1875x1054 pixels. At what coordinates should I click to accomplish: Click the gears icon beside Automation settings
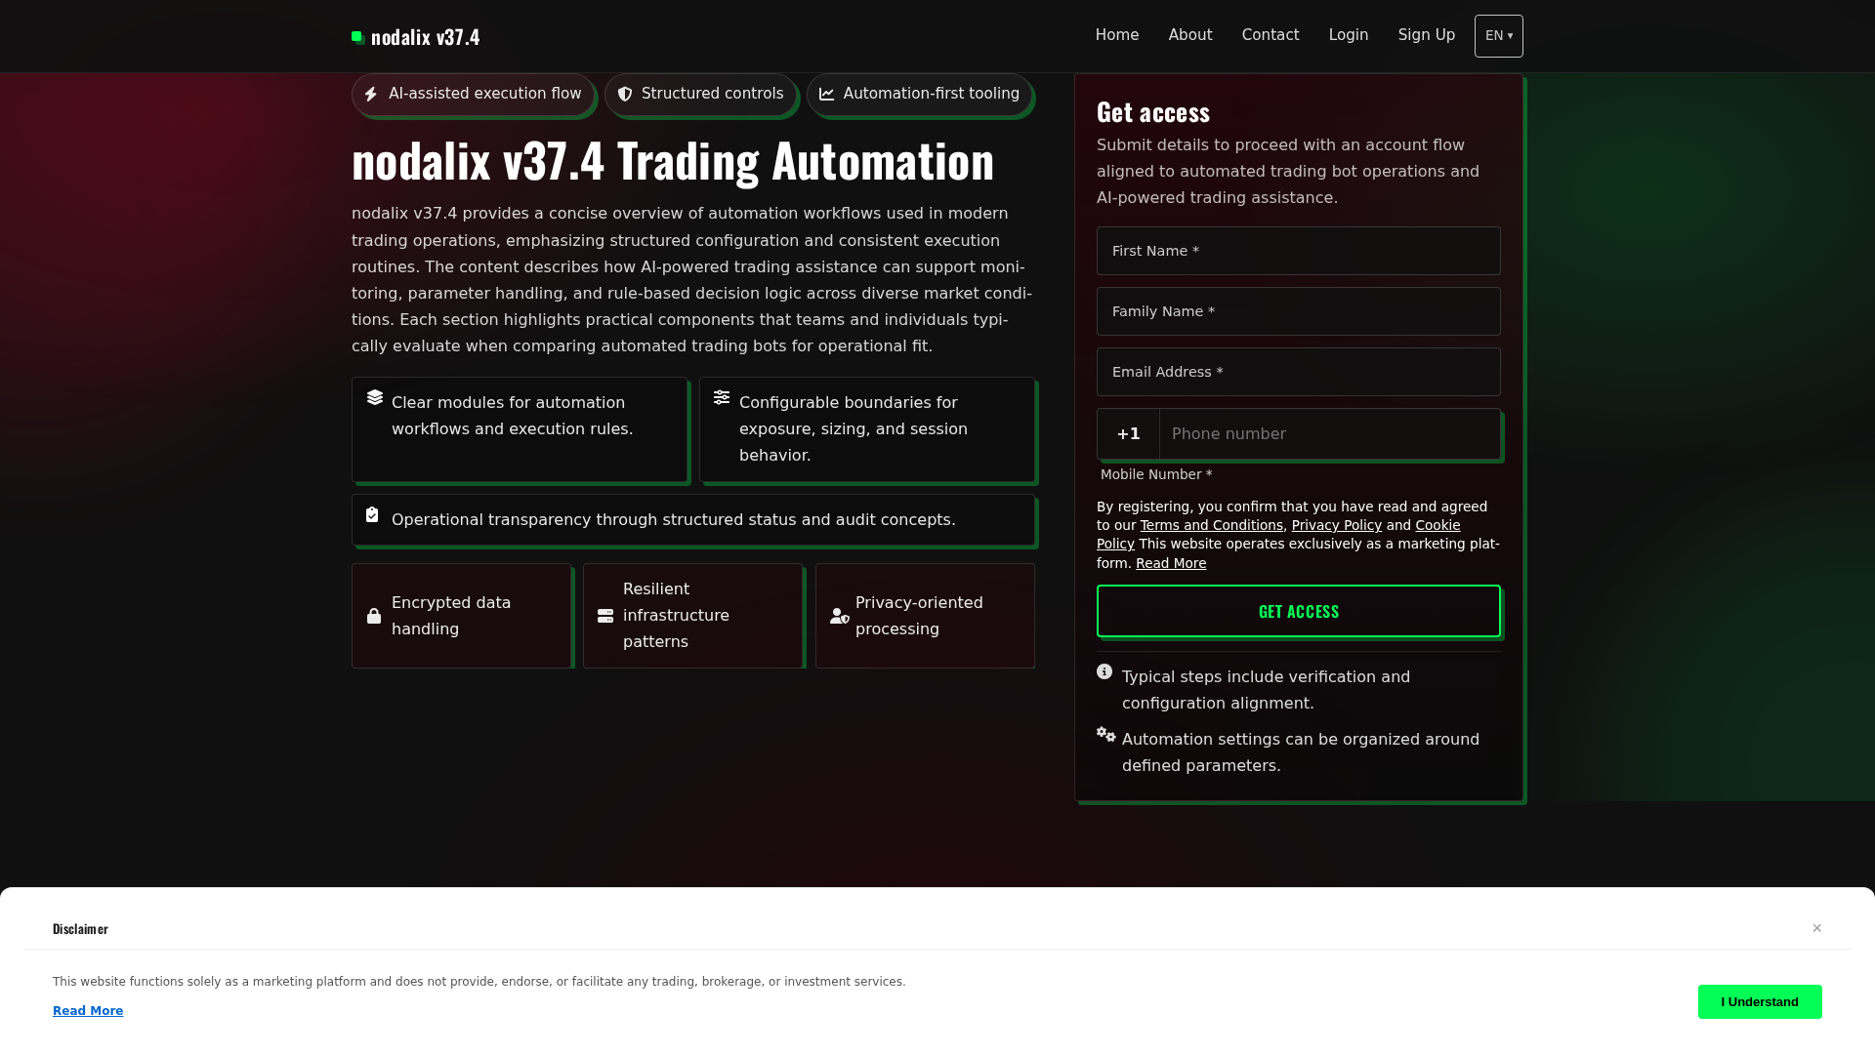point(1106,734)
